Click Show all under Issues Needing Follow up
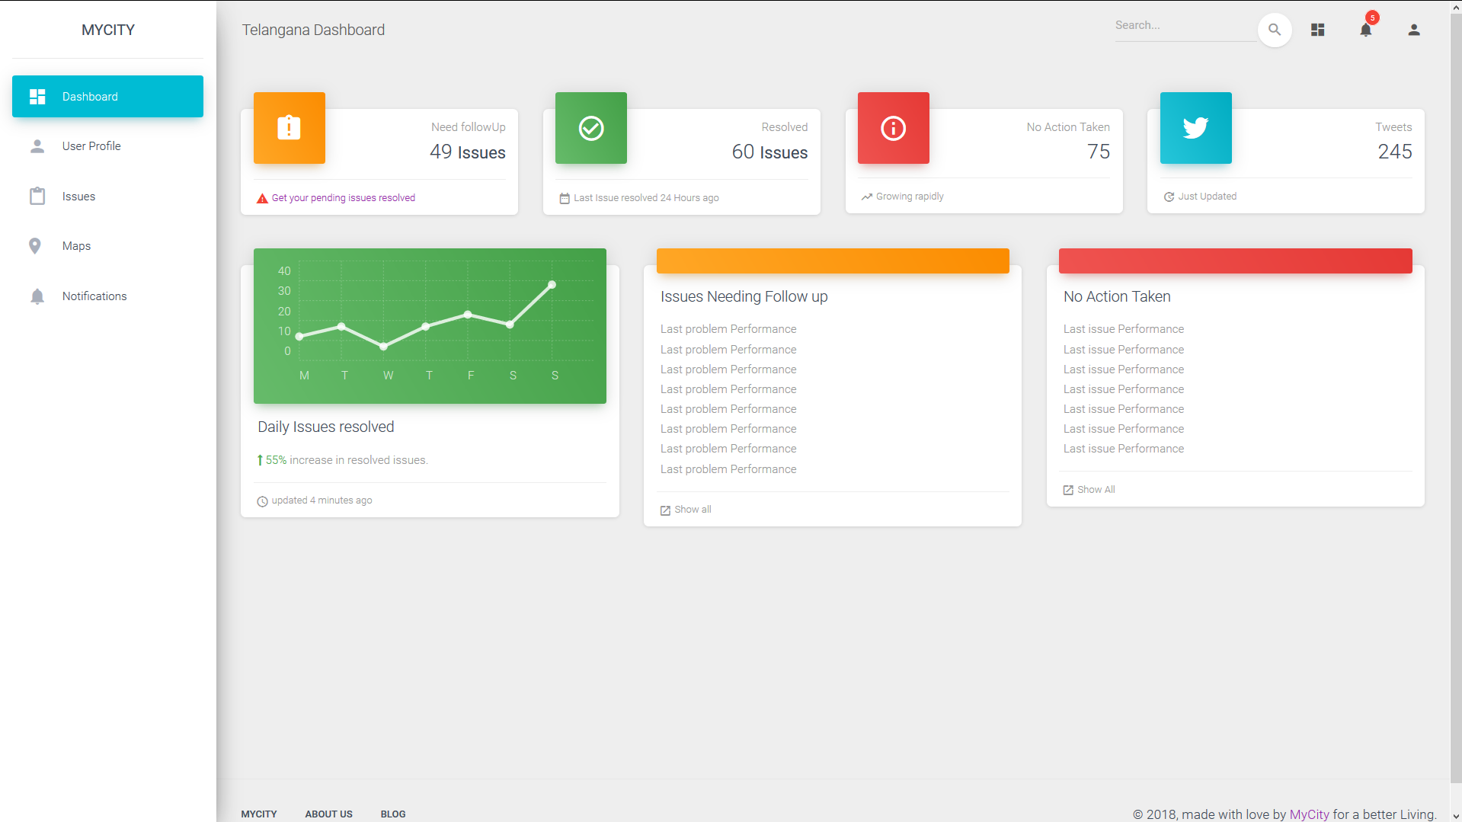Screen dimensions: 1462x822 (692, 510)
